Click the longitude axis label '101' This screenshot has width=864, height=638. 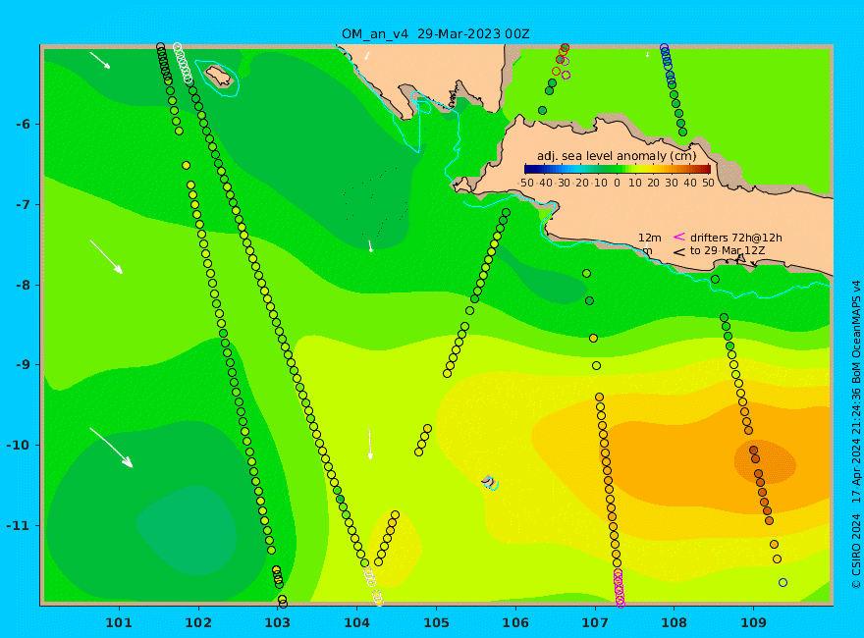click(x=119, y=623)
